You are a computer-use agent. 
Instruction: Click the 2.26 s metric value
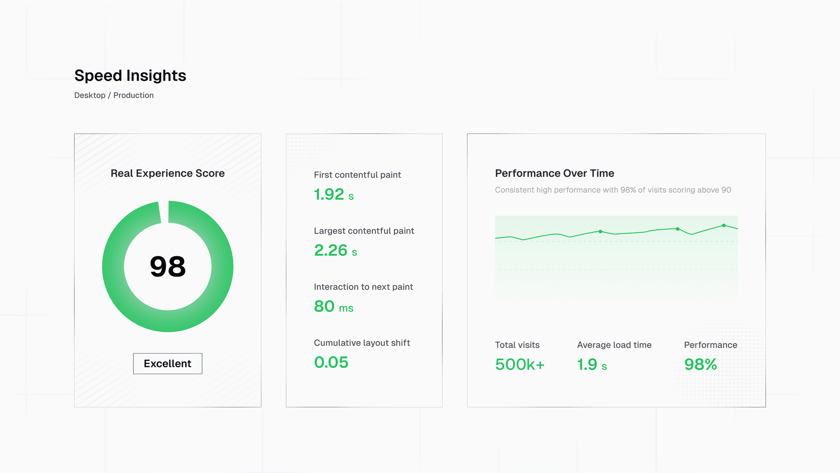click(x=335, y=251)
